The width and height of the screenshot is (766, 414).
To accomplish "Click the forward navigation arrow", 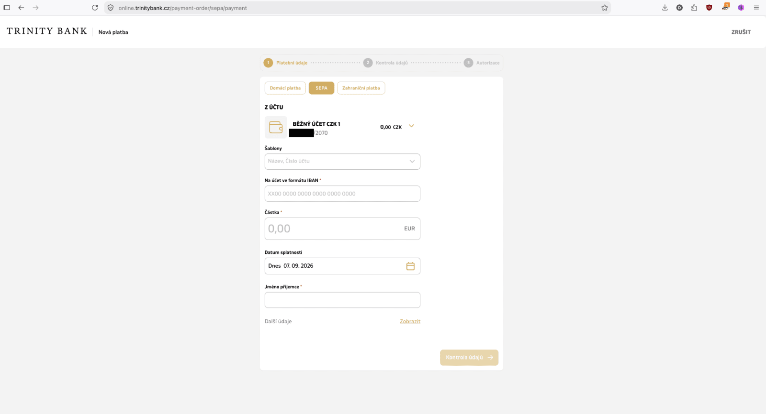I will pyautogui.click(x=35, y=8).
